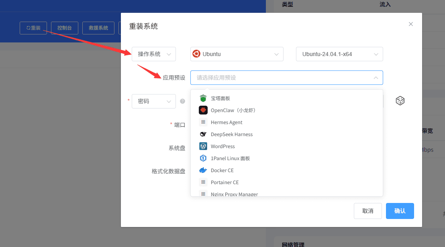445x247 pixels.
Task: Select 宝塔面板 preset option
Action: pyautogui.click(x=287, y=98)
